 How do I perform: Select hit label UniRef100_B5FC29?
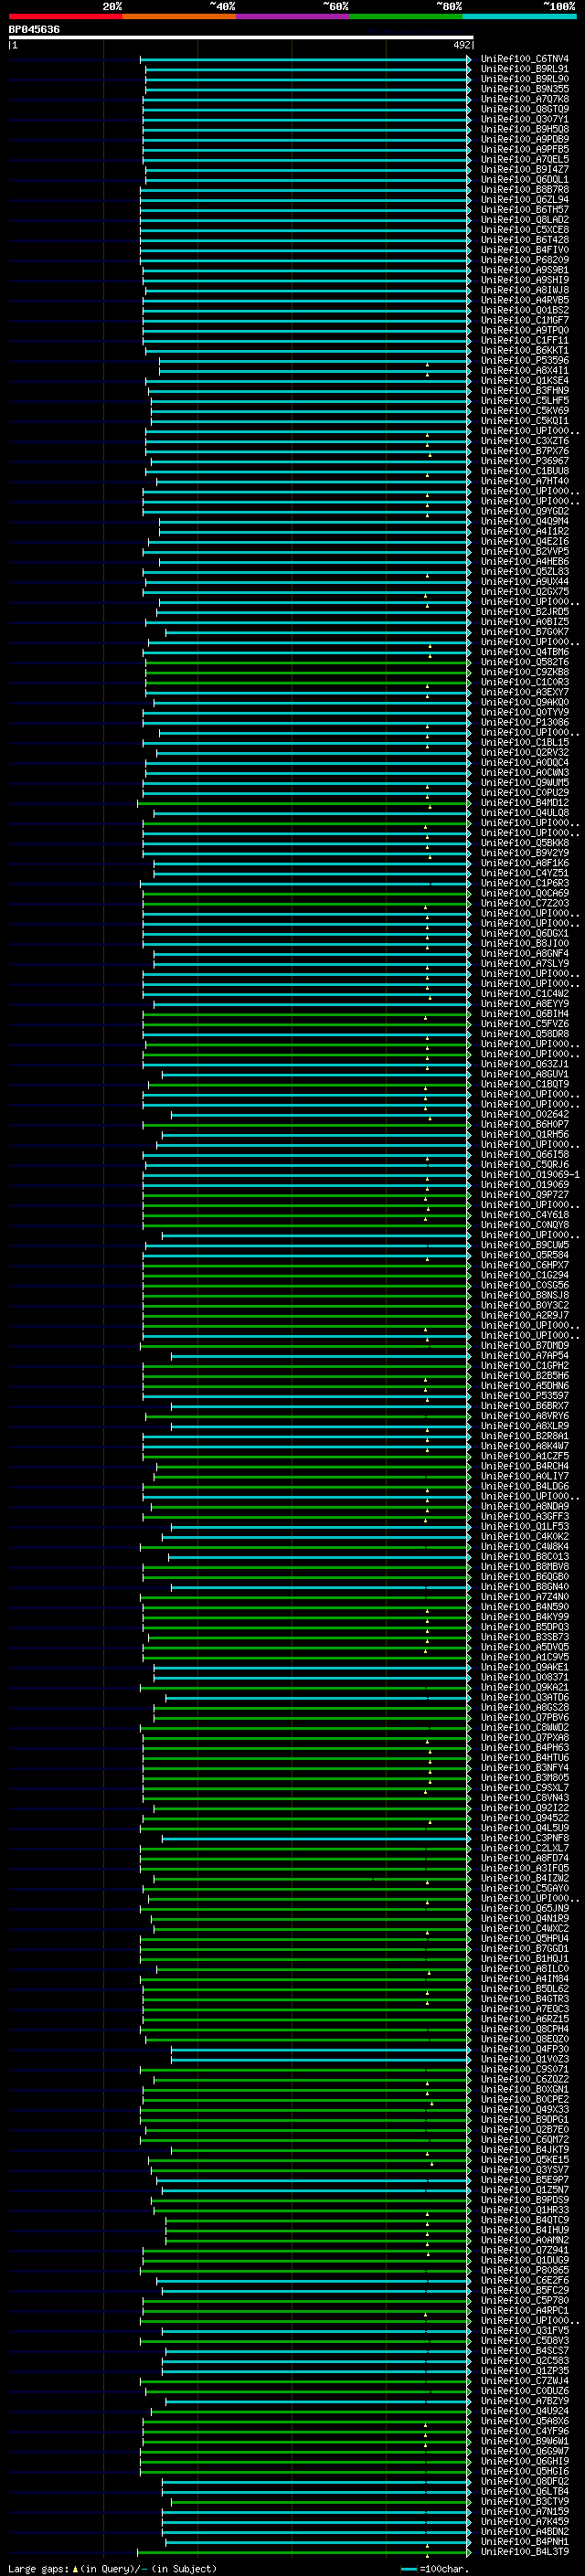[x=525, y=2291]
